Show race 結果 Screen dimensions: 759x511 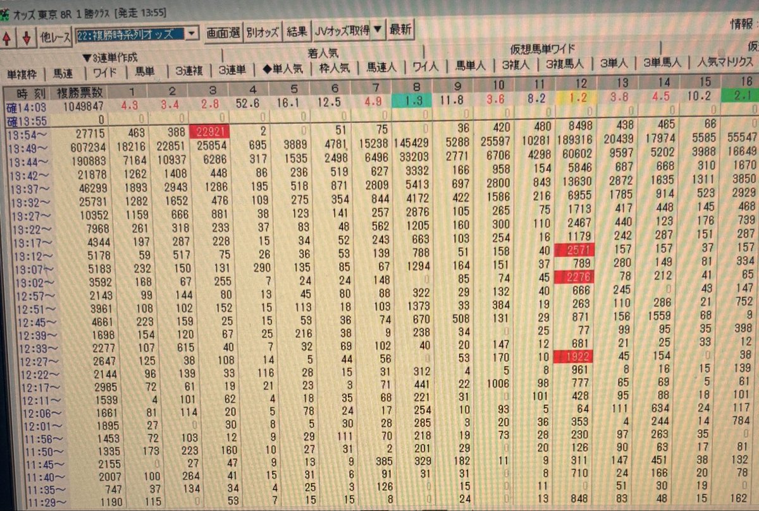[297, 30]
